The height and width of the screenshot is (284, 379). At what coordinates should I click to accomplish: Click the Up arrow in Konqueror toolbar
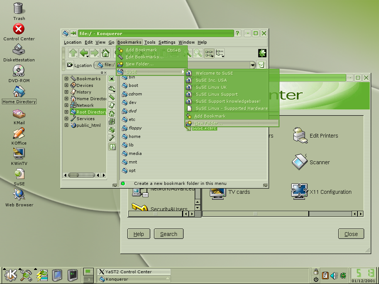pos(73,53)
